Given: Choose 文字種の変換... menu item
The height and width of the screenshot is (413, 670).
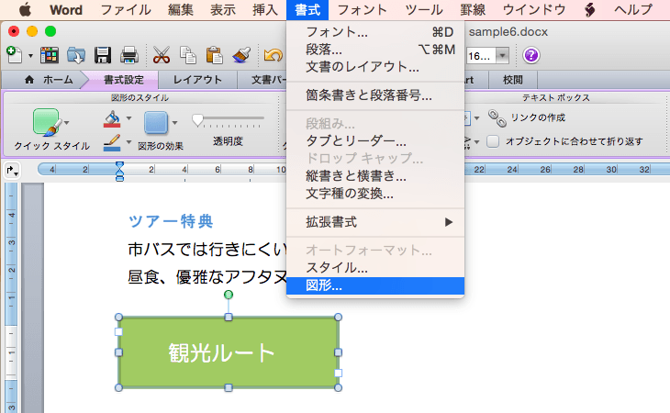Looking at the screenshot, I should (375, 194).
